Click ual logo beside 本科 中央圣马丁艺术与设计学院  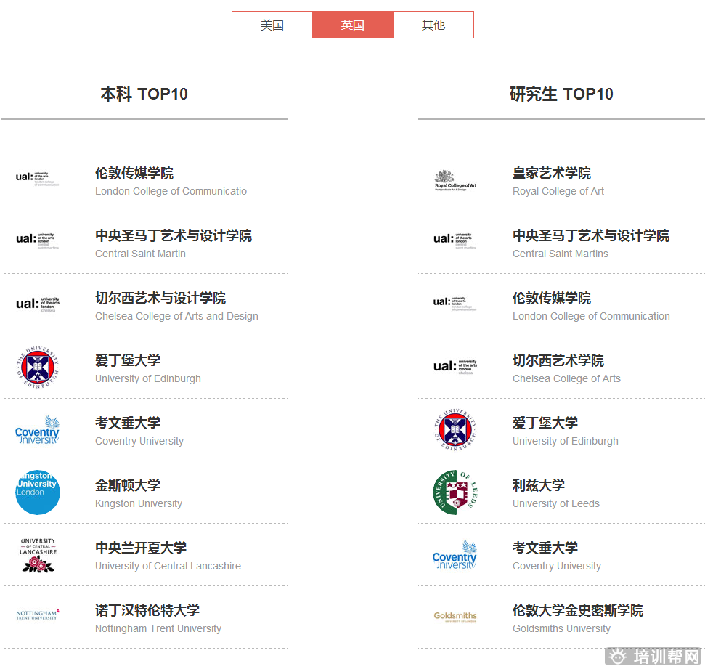click(37, 240)
